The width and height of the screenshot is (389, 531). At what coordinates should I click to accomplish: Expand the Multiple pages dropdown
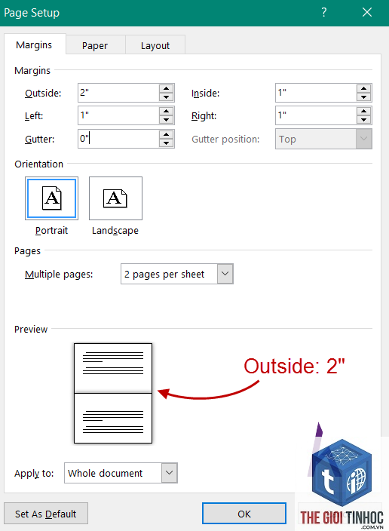pyautogui.click(x=225, y=274)
